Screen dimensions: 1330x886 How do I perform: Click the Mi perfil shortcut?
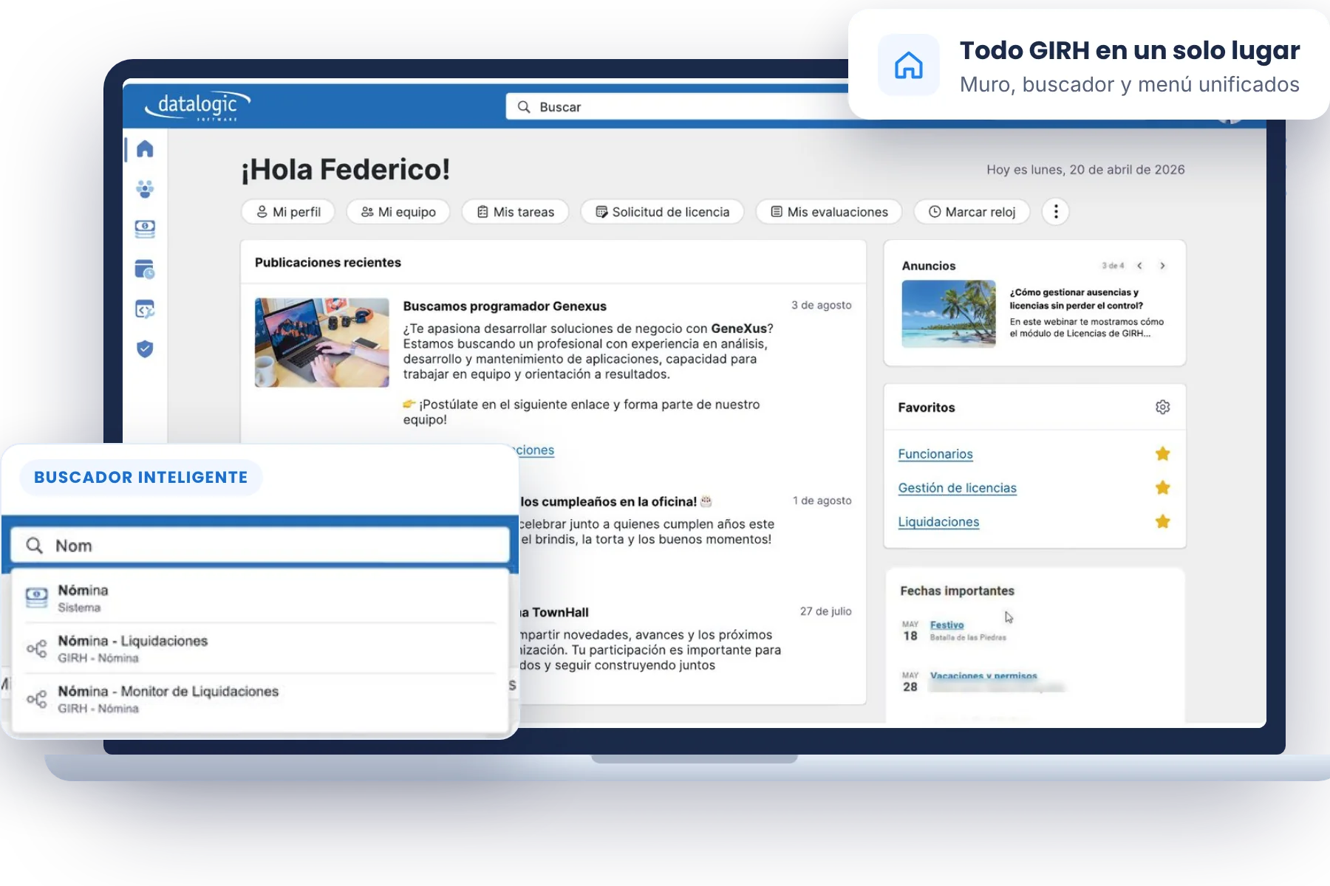[288, 212]
